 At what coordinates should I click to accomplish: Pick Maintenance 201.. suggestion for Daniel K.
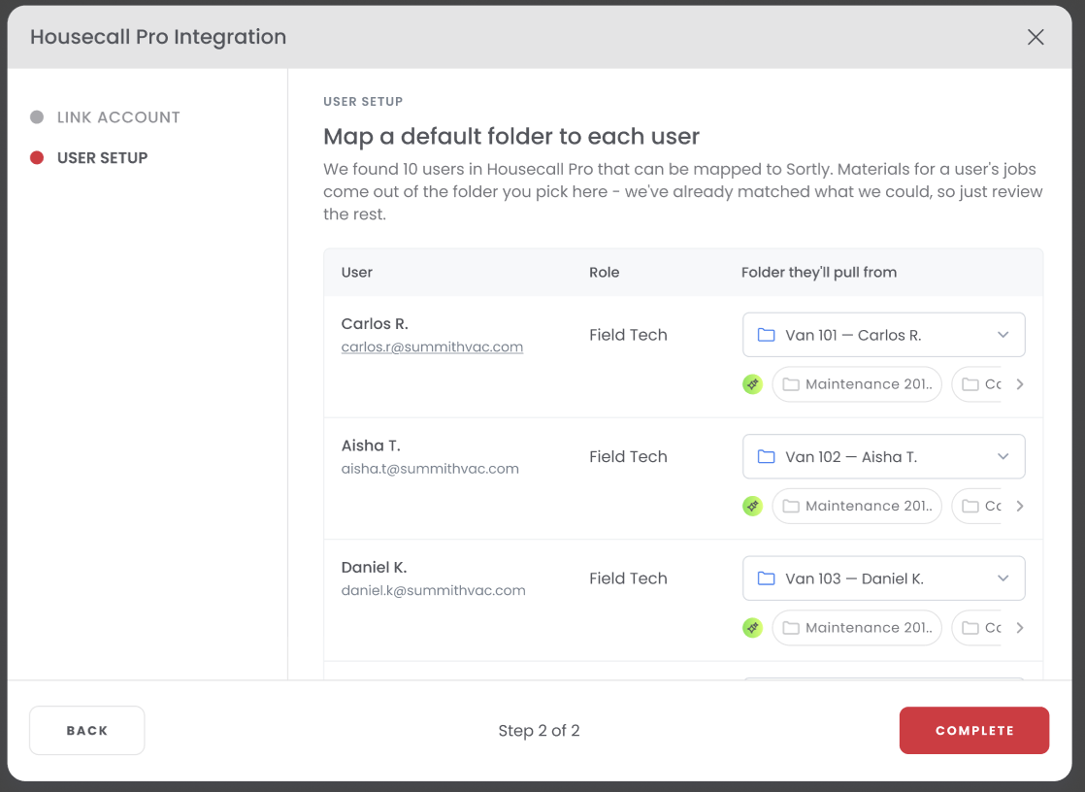pyautogui.click(x=857, y=628)
